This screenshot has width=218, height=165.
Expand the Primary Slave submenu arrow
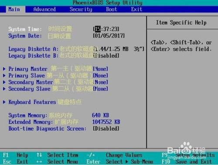pos(4,76)
